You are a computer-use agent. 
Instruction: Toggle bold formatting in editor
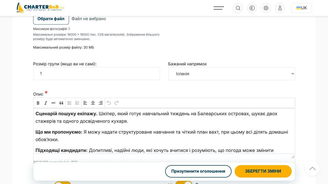(38, 103)
